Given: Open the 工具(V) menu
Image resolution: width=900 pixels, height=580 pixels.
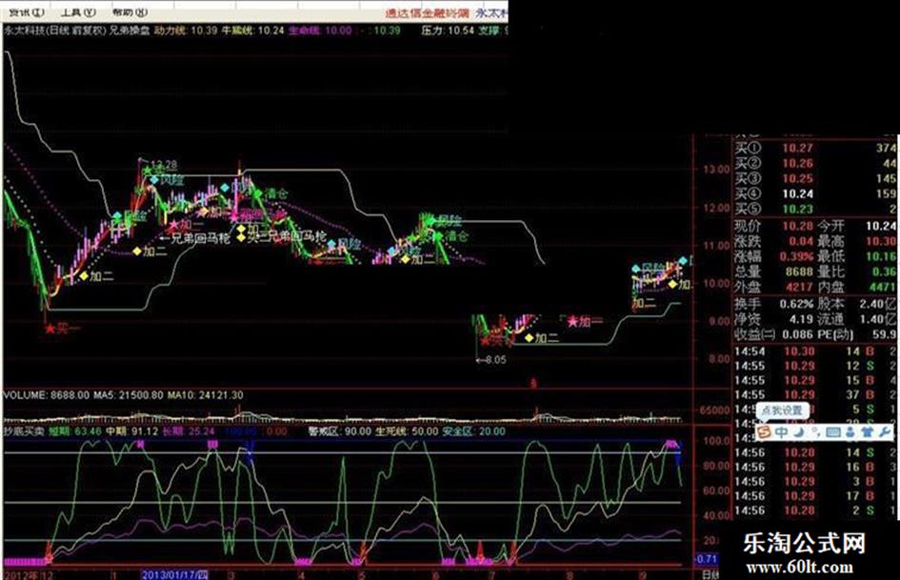Looking at the screenshot, I should 78,11.
